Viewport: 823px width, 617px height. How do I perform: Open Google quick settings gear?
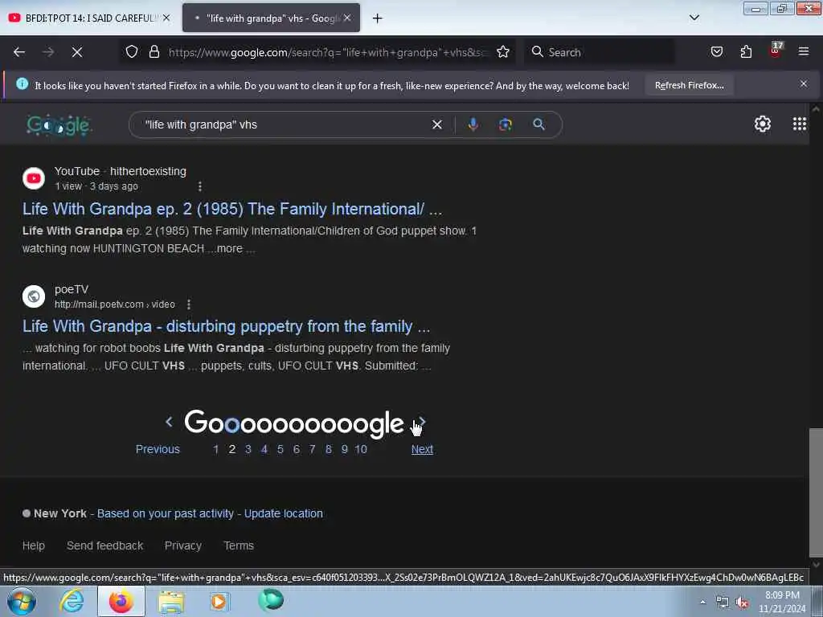point(762,125)
